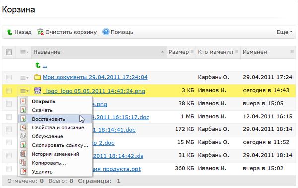Expand the Еще dropdown in the toolbar
Image resolution: width=298 pixels, height=188 pixels.
tap(284, 32)
